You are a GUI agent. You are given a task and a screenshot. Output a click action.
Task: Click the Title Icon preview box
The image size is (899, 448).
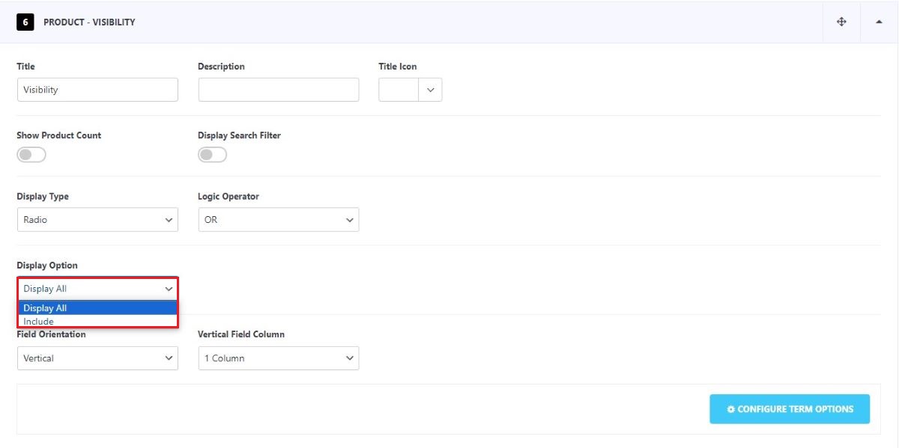tap(399, 90)
